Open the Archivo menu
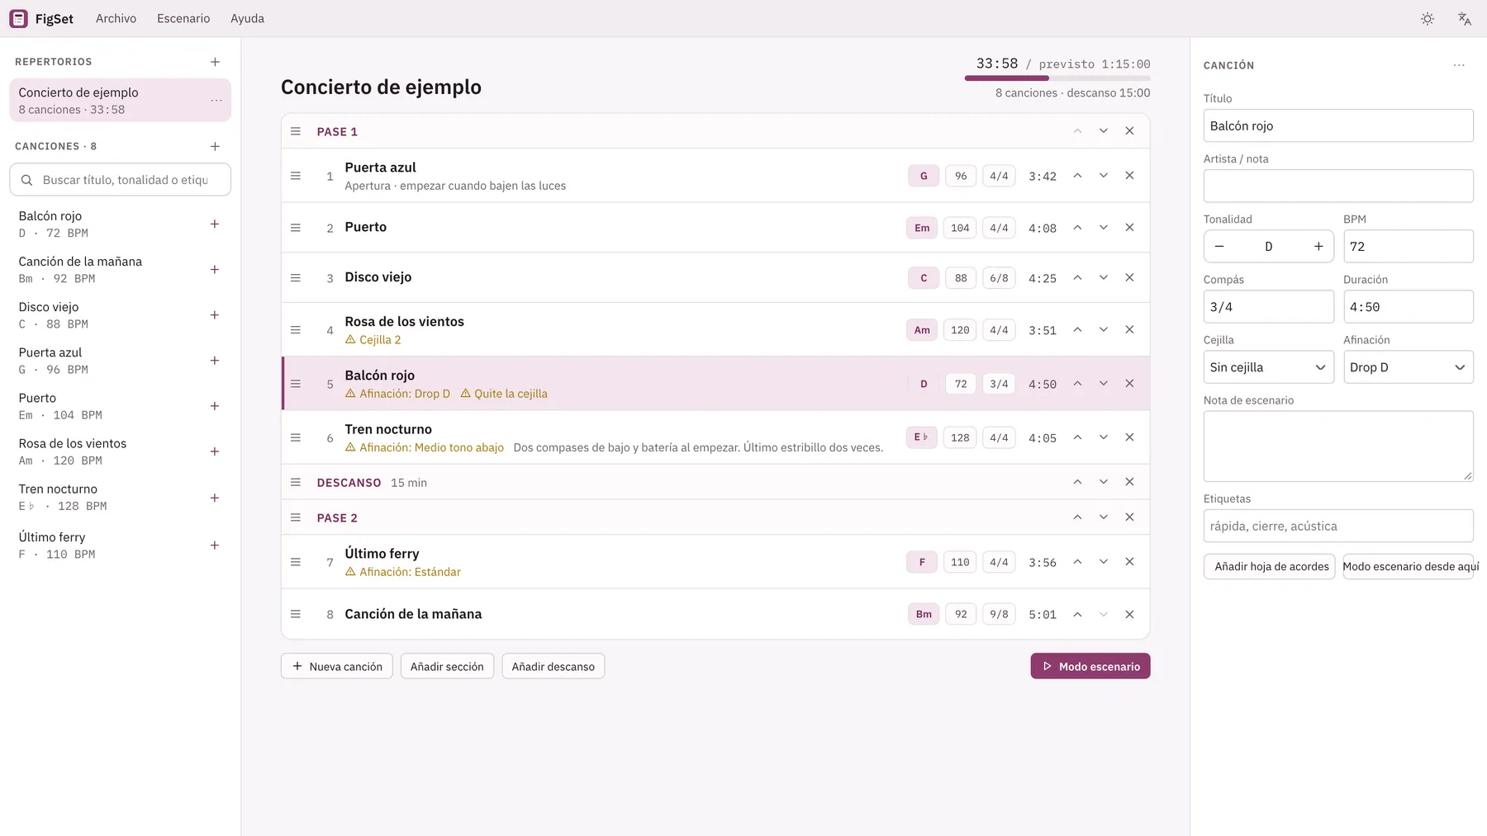Viewport: 1487px width, 836px height. click(116, 18)
